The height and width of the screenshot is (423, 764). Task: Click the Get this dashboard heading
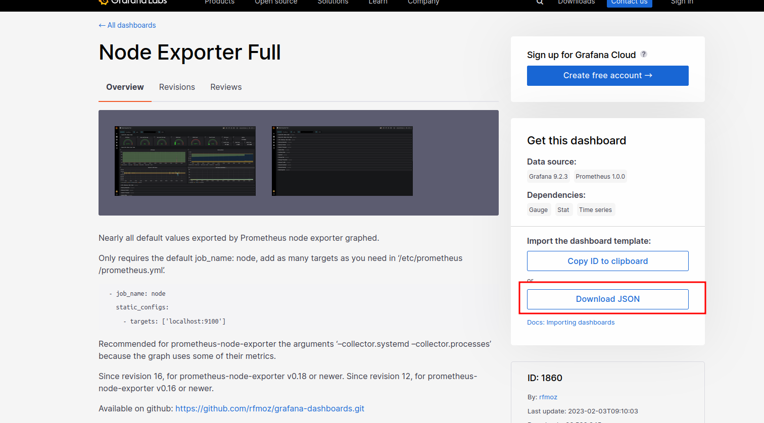point(577,141)
